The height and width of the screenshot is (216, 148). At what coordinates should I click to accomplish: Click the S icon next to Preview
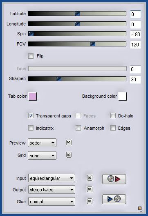pos(69,142)
